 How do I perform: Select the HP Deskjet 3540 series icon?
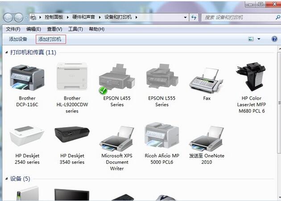pyautogui.click(x=72, y=134)
